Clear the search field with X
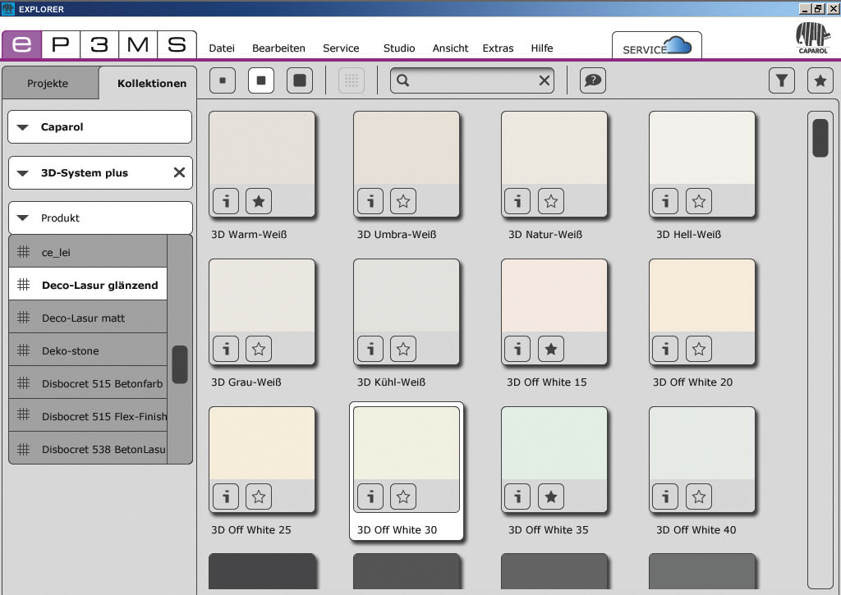This screenshot has height=595, width=841. tap(544, 80)
